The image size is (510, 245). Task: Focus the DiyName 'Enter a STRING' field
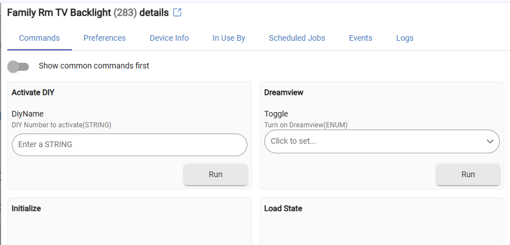(130, 145)
